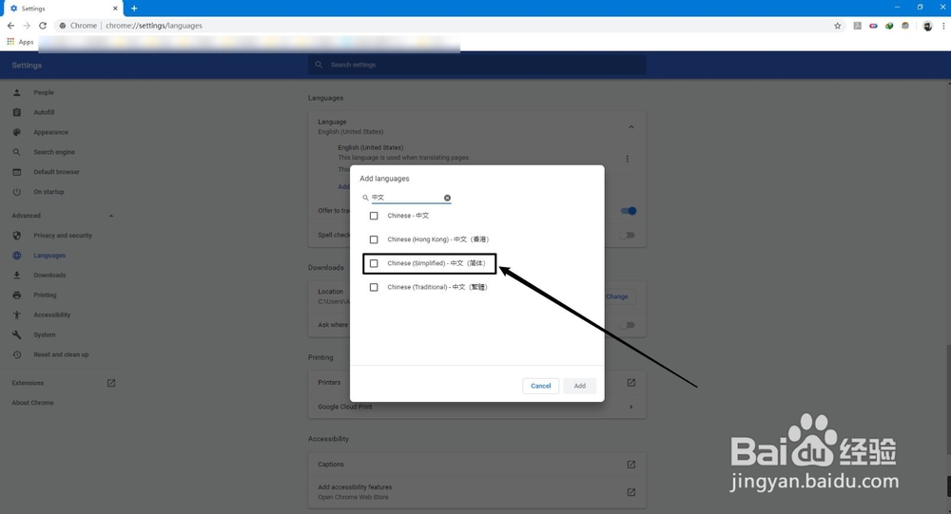This screenshot has height=514, width=951.
Task: Collapse the Language section chevron
Action: [x=631, y=126]
